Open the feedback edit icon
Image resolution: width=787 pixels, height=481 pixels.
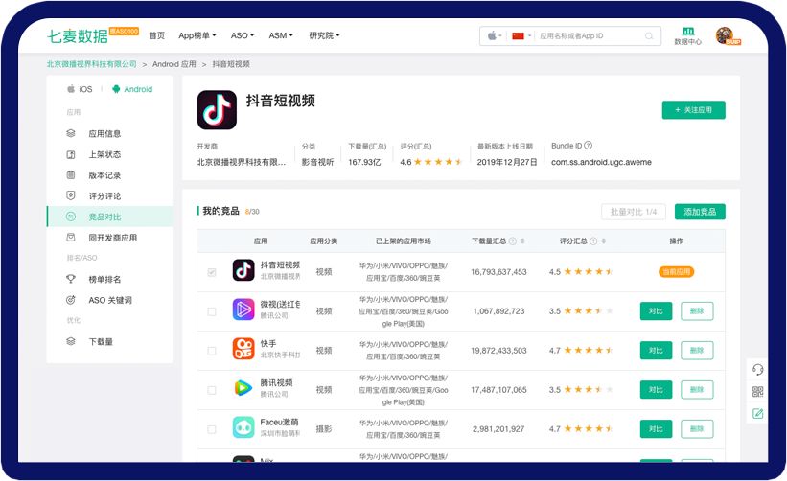tap(757, 413)
